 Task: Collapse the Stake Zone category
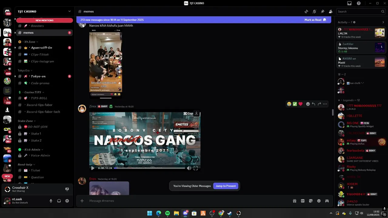pyautogui.click(x=27, y=121)
